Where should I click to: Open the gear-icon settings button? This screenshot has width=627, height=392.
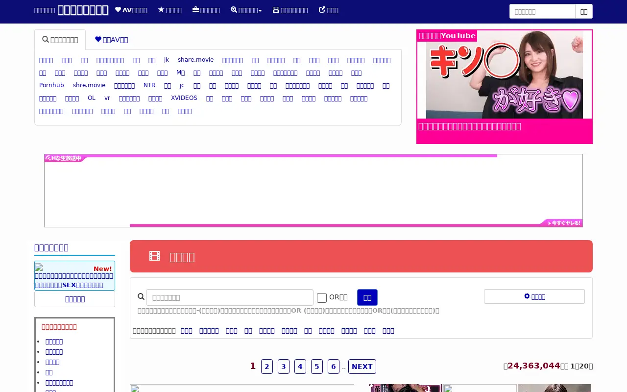[534, 296]
